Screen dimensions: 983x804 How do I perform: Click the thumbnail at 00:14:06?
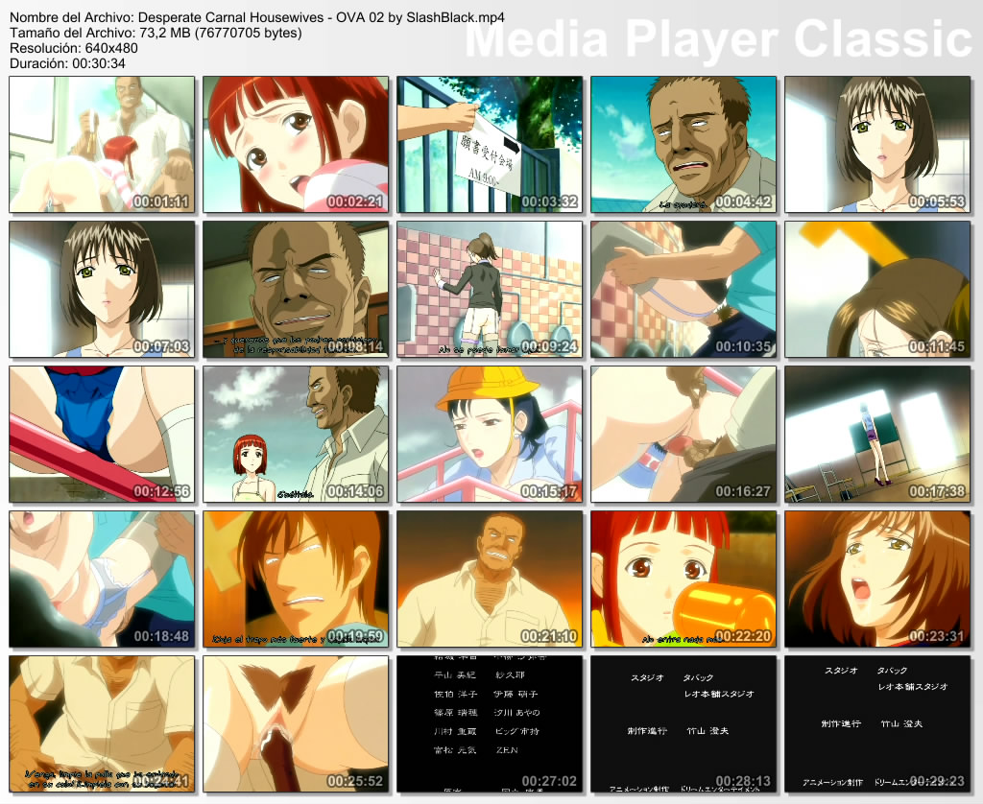coord(296,435)
